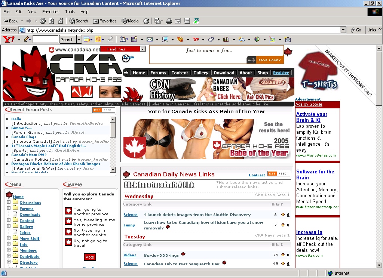
Task: Expand the Members tree folder
Action: (9, 250)
